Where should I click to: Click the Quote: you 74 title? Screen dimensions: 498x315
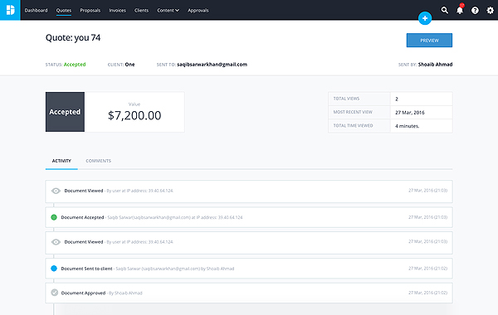(73, 38)
